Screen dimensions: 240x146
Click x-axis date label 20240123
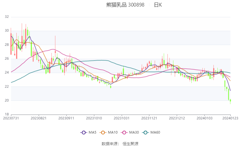pos(230,118)
